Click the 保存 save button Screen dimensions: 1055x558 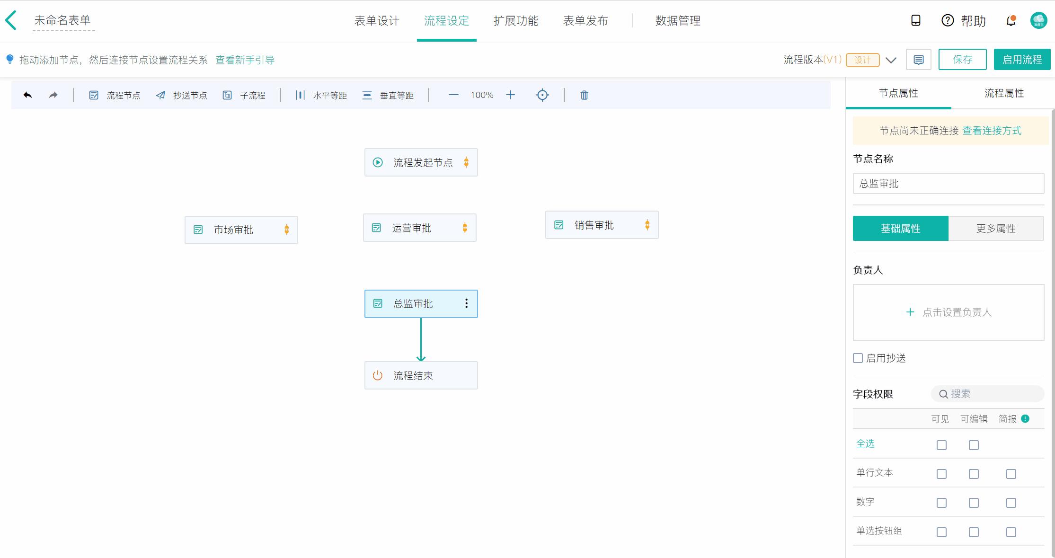(x=962, y=59)
